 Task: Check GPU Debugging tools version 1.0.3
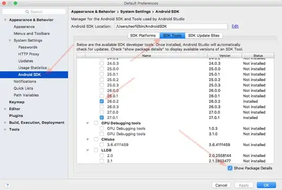pyautogui.click(x=102, y=128)
